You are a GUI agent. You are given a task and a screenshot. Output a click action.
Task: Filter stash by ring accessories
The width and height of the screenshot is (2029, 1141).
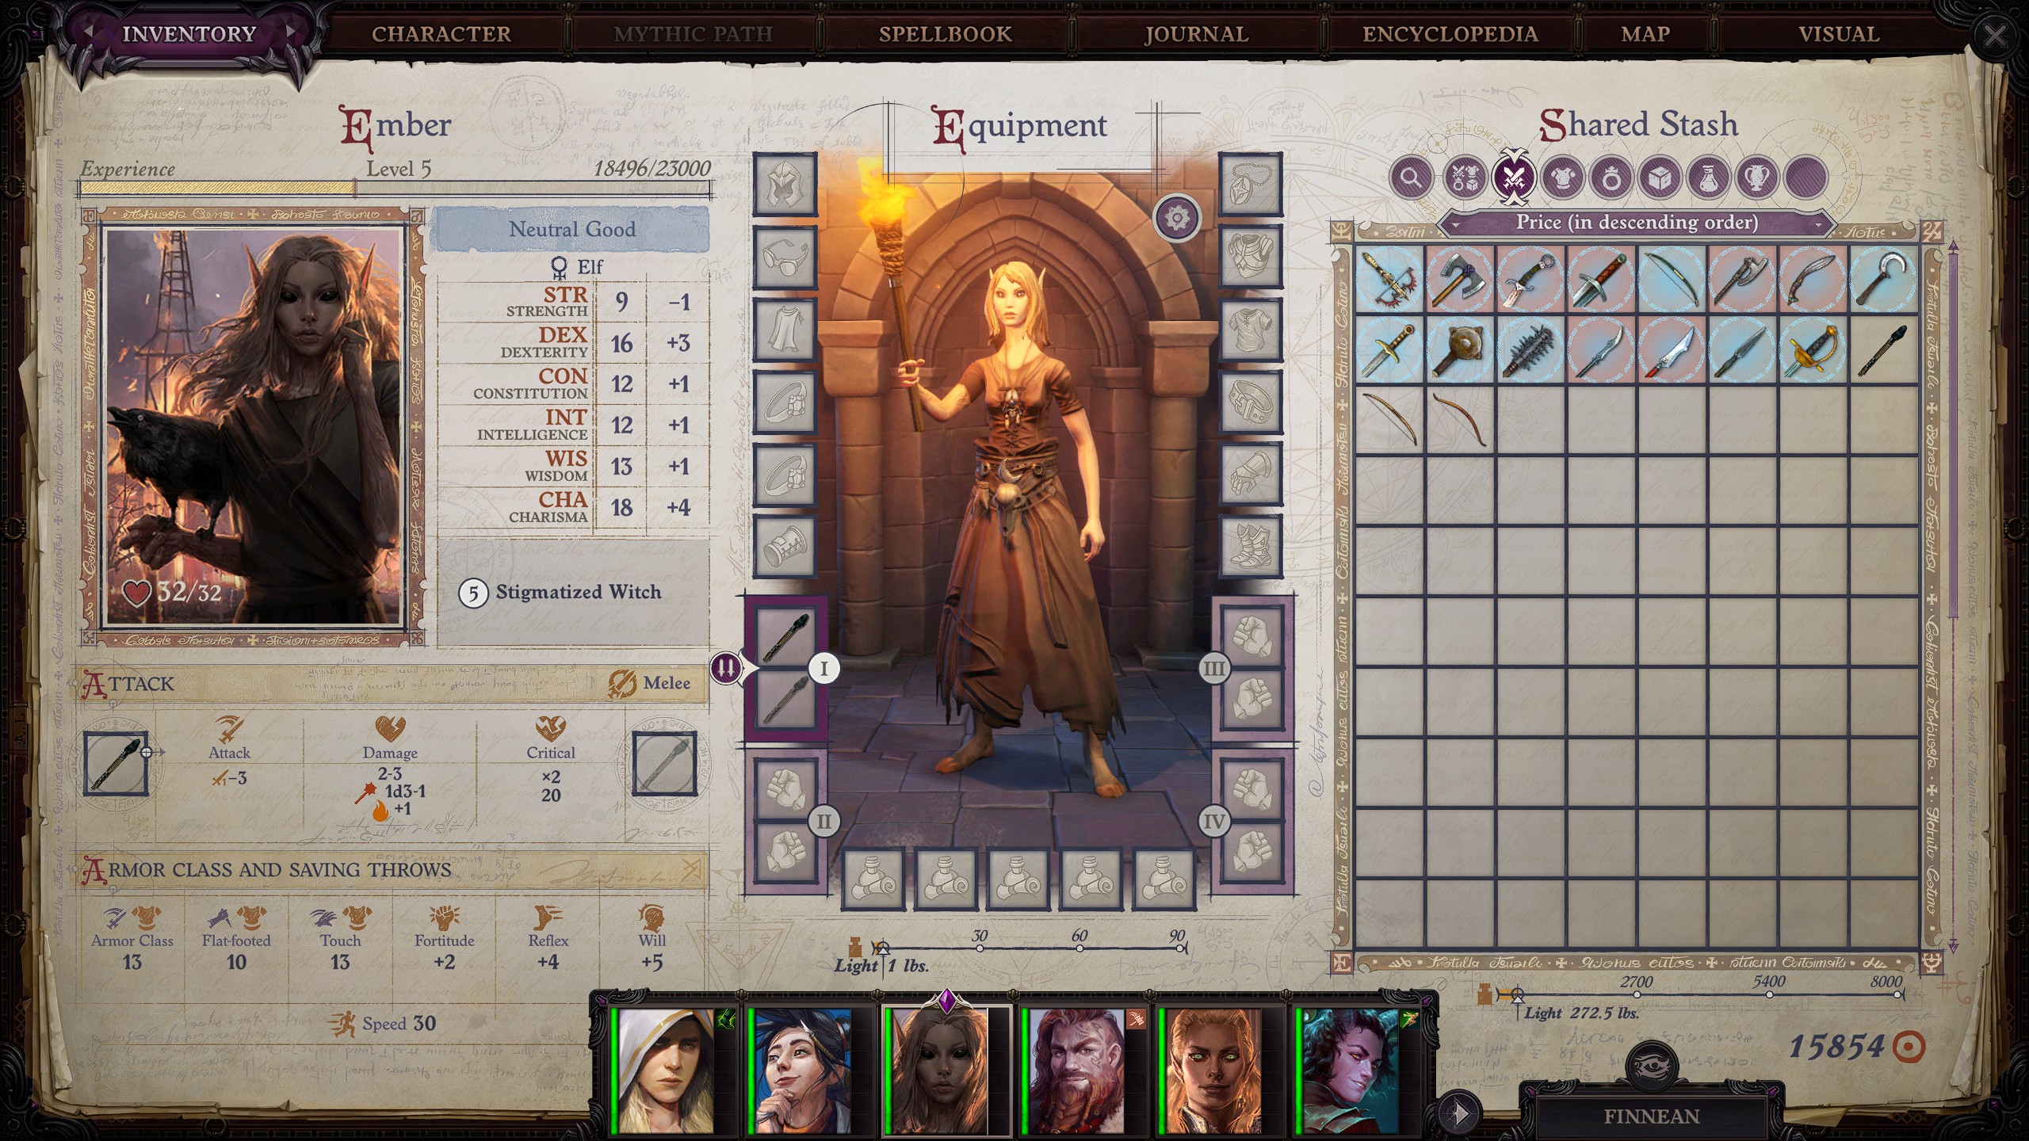(1611, 177)
